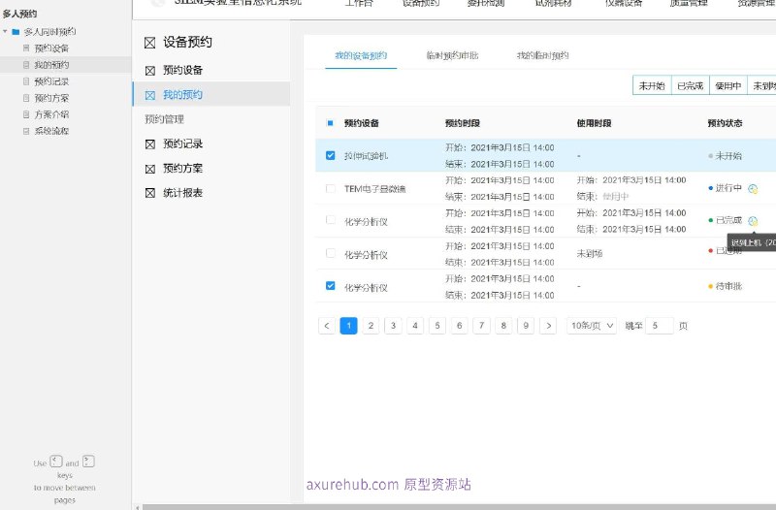Click the 未开始 status in first row
The width and height of the screenshot is (776, 510).
tap(728, 156)
